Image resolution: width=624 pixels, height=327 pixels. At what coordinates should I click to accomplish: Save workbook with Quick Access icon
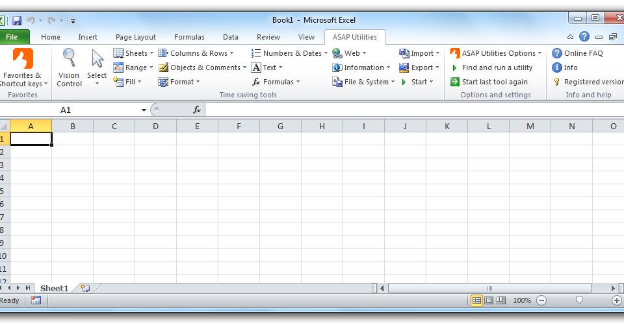(x=17, y=20)
